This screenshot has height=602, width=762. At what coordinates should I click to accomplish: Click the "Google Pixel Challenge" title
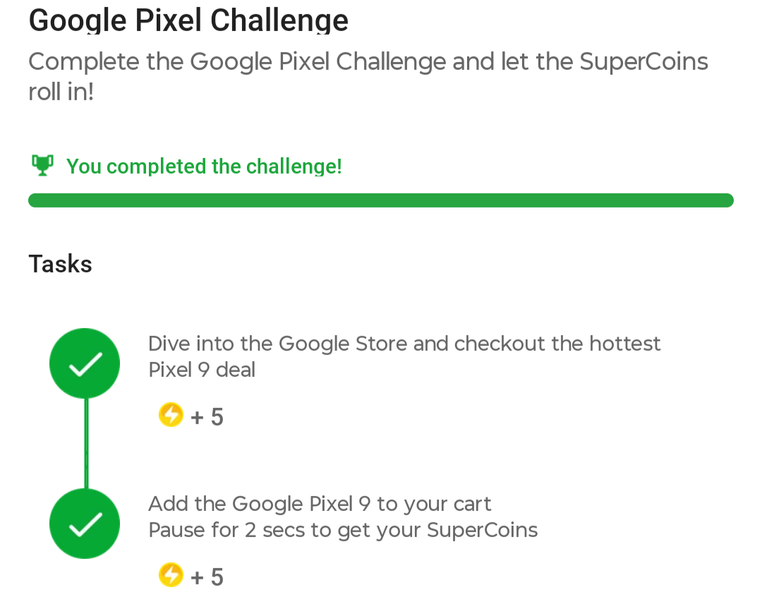(x=188, y=20)
